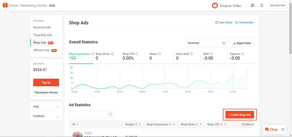This screenshot has width=292, height=137.
Task: Click the Shopee logo icon
Action: click(x=5, y=5)
